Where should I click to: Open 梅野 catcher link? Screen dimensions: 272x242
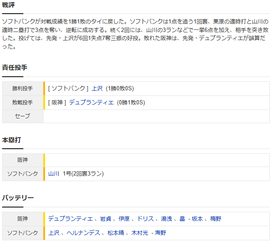pyautogui.click(x=215, y=219)
